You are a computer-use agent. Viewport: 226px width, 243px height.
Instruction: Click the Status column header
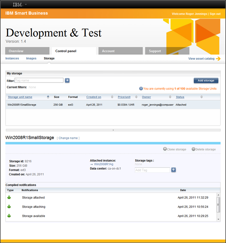180,97
